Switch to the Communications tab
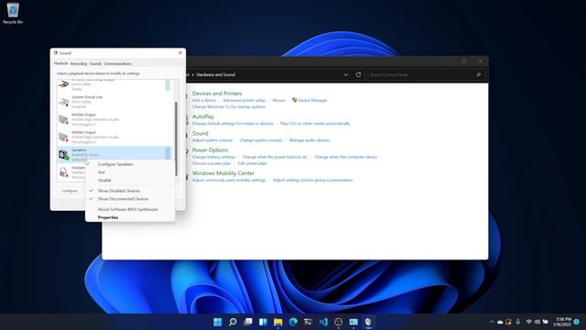 click(118, 64)
